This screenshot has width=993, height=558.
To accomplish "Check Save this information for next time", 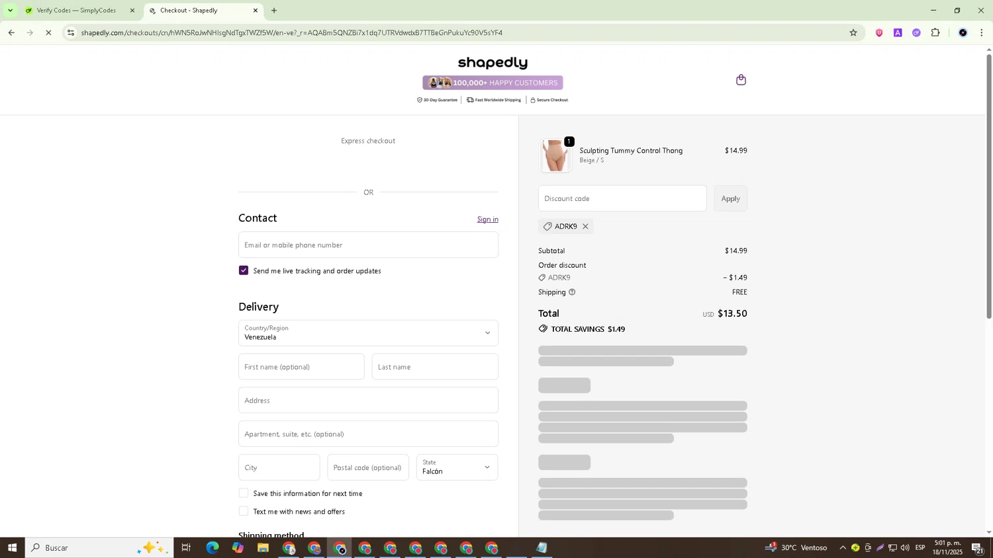I will click(x=244, y=493).
